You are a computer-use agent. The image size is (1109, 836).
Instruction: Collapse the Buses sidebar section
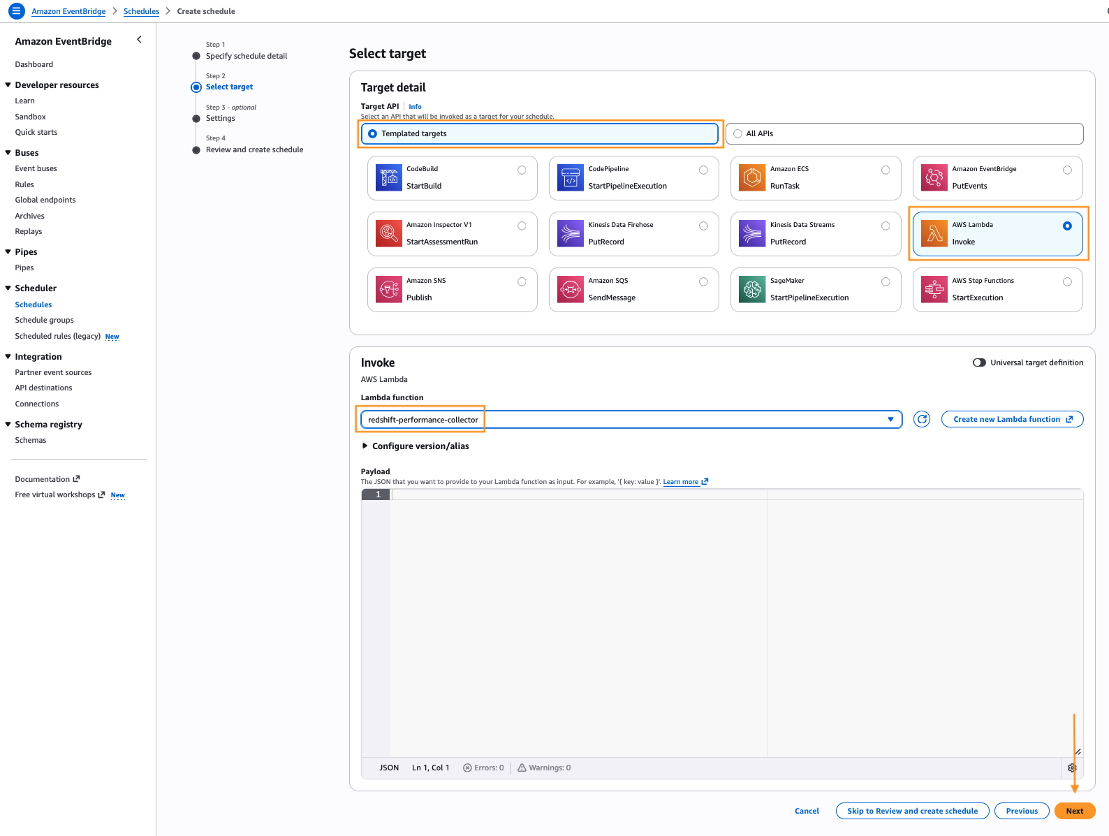[x=8, y=152]
